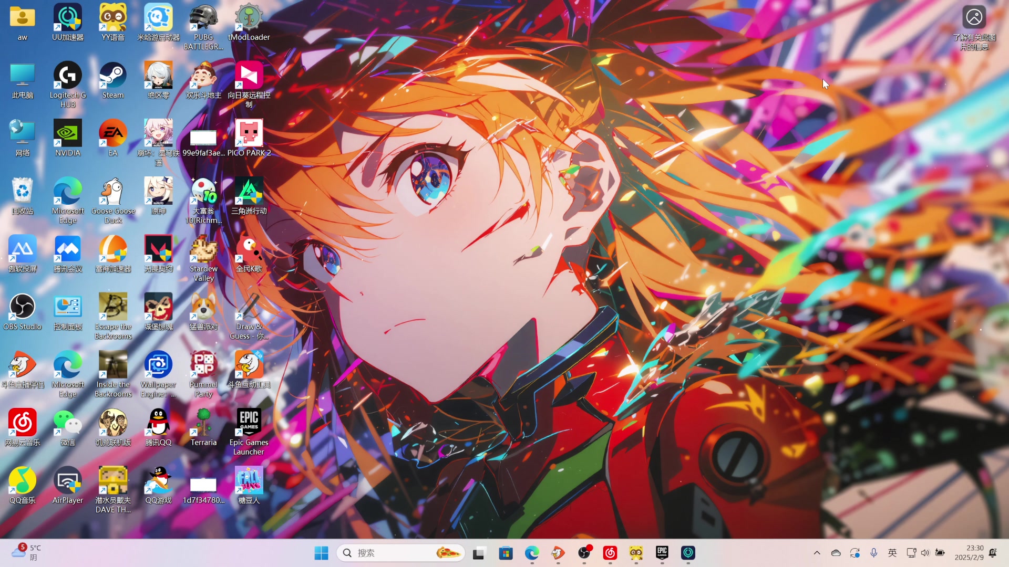Image resolution: width=1009 pixels, height=567 pixels.
Task: Select the 全民K歌 desktop icon
Action: 249,254
